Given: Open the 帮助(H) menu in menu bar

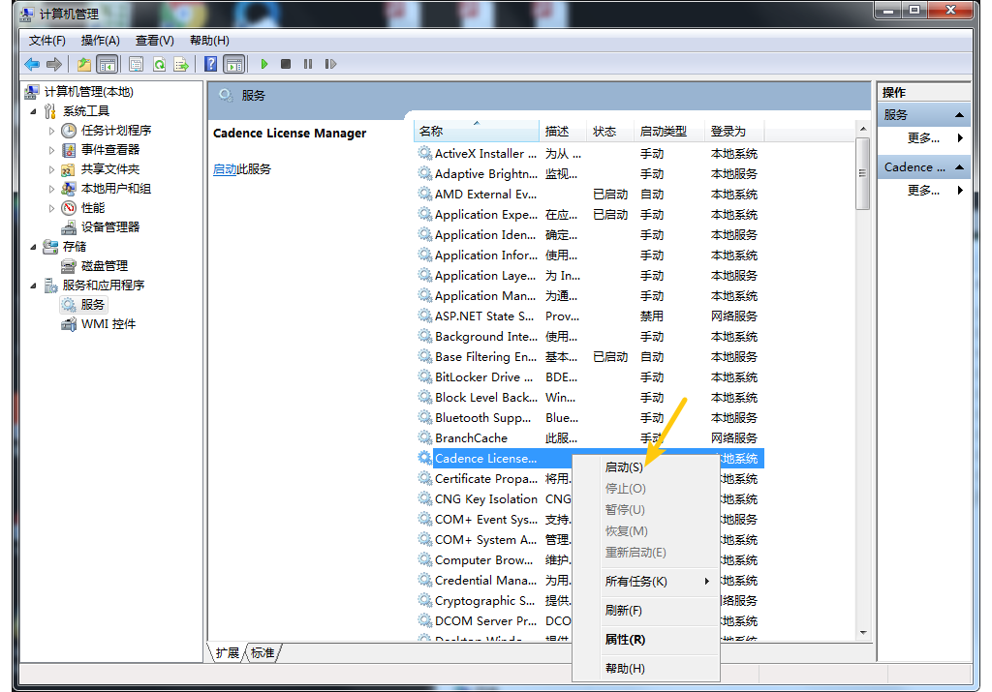Looking at the screenshot, I should click(209, 41).
